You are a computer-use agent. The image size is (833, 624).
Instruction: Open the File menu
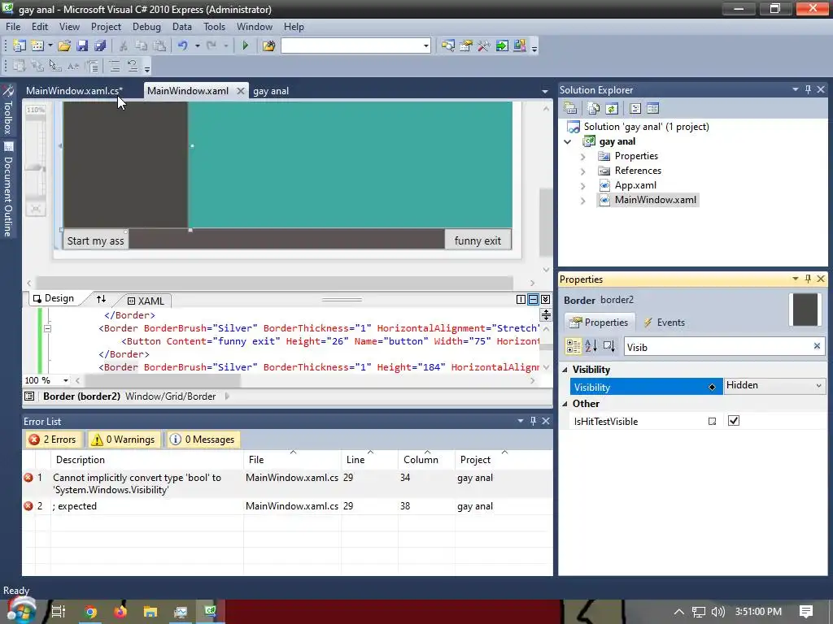tap(13, 27)
